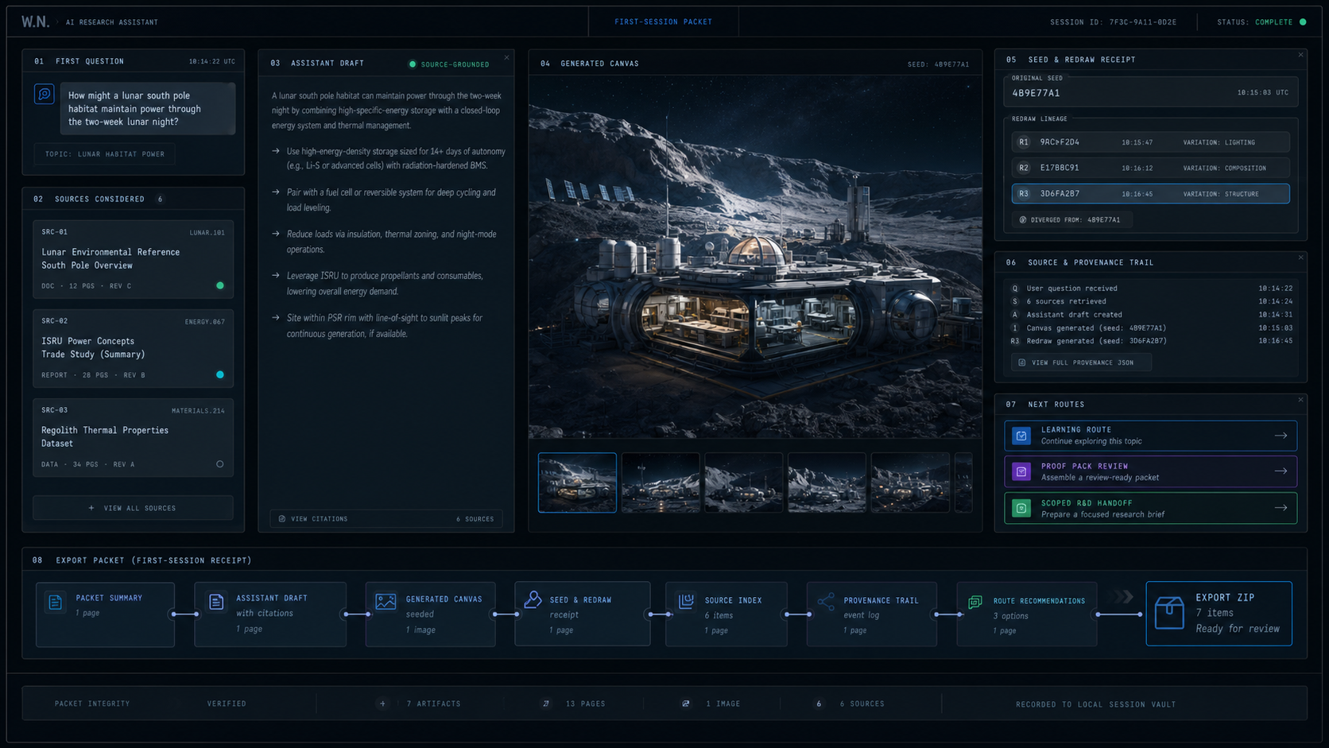The image size is (1329, 748).
Task: Click the Route Recommendations icon
Action: [x=975, y=602]
